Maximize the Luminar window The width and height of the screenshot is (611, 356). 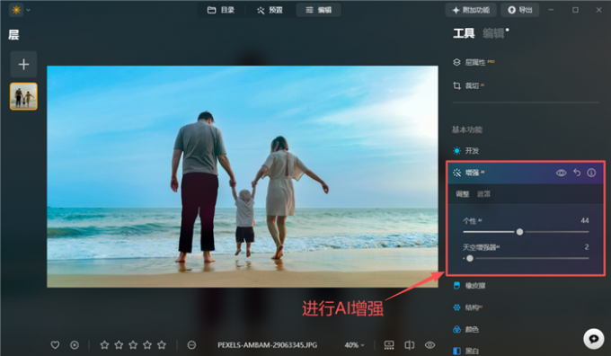point(575,10)
